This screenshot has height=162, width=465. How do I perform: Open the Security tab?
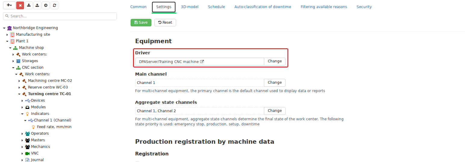(364, 7)
